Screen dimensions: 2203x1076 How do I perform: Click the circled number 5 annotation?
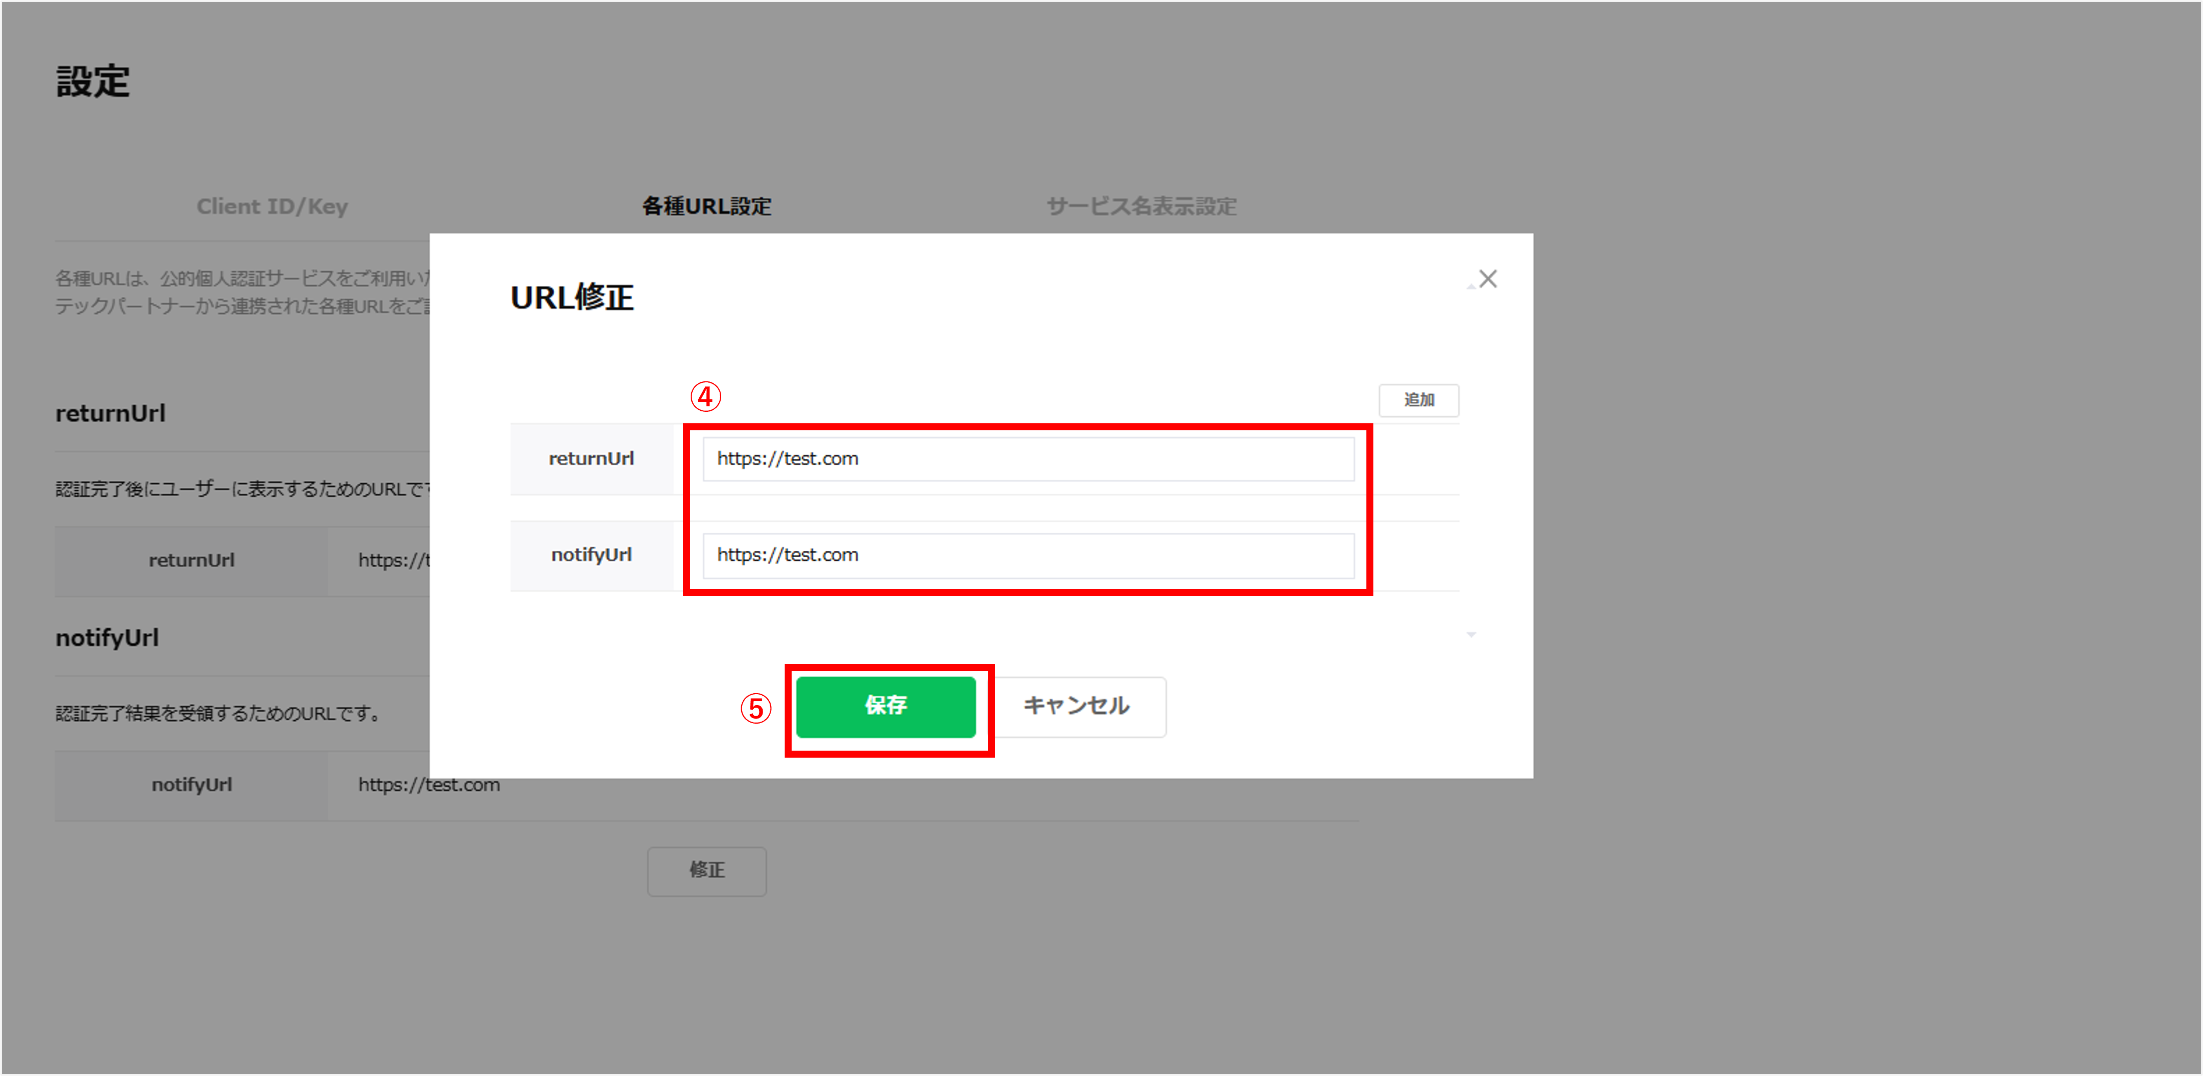[x=755, y=708]
